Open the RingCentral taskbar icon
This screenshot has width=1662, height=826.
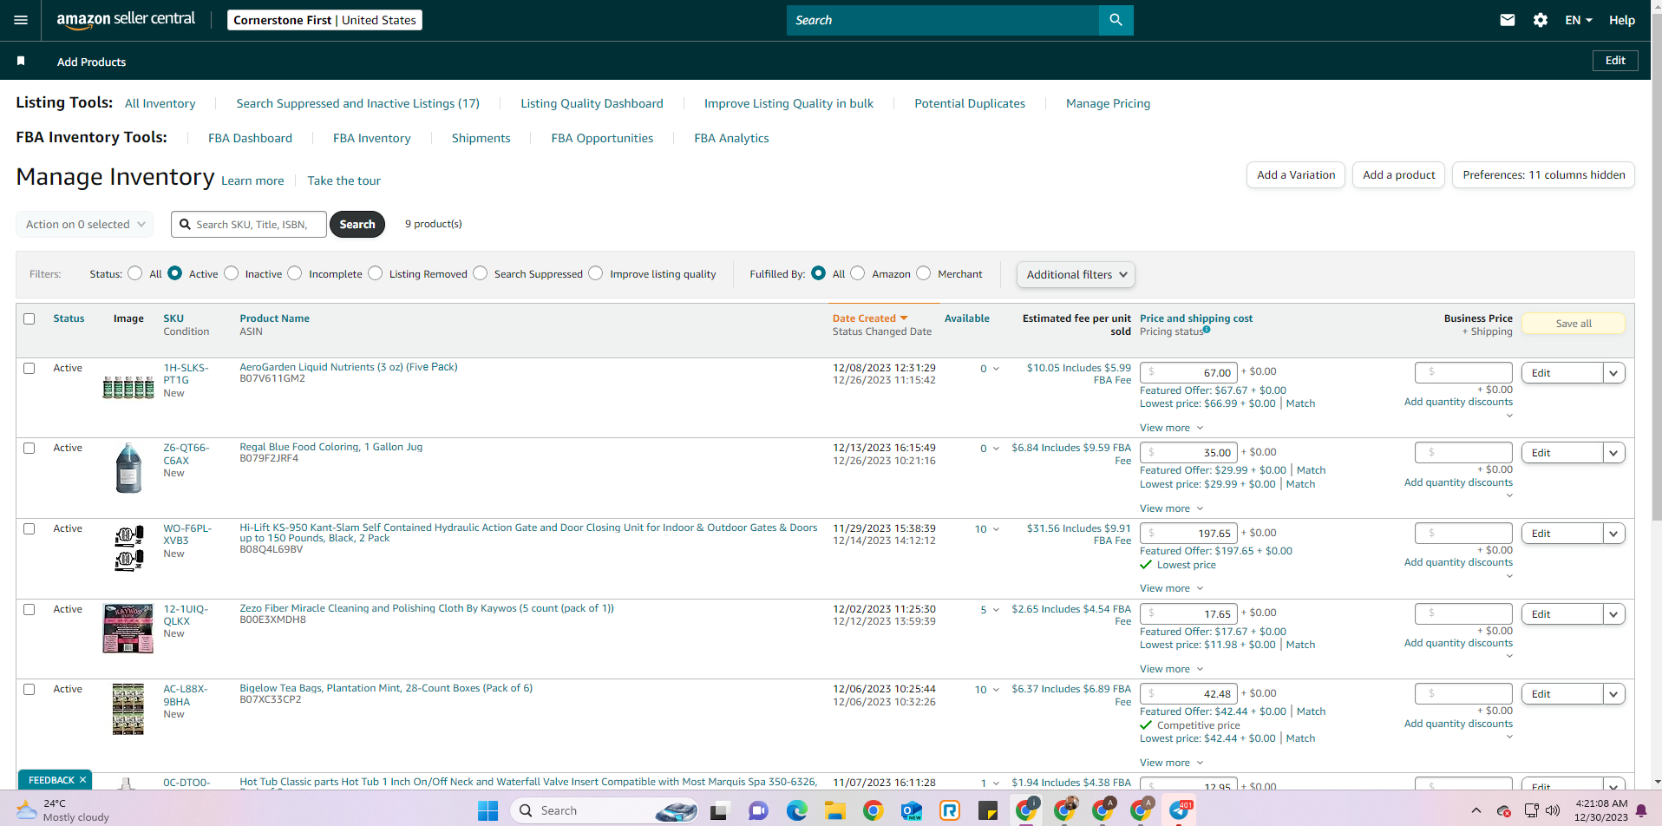pos(950,810)
